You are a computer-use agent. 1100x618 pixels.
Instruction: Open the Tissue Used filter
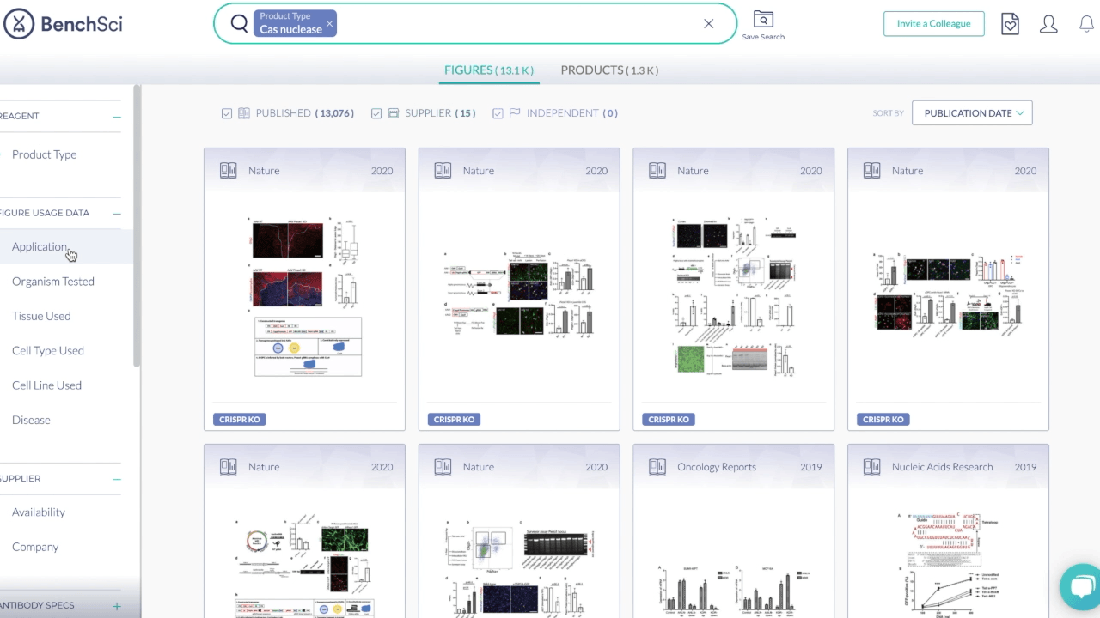click(41, 316)
